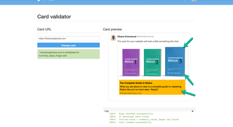
Task: Click the tweet text about your website card
Action: [x=148, y=41]
